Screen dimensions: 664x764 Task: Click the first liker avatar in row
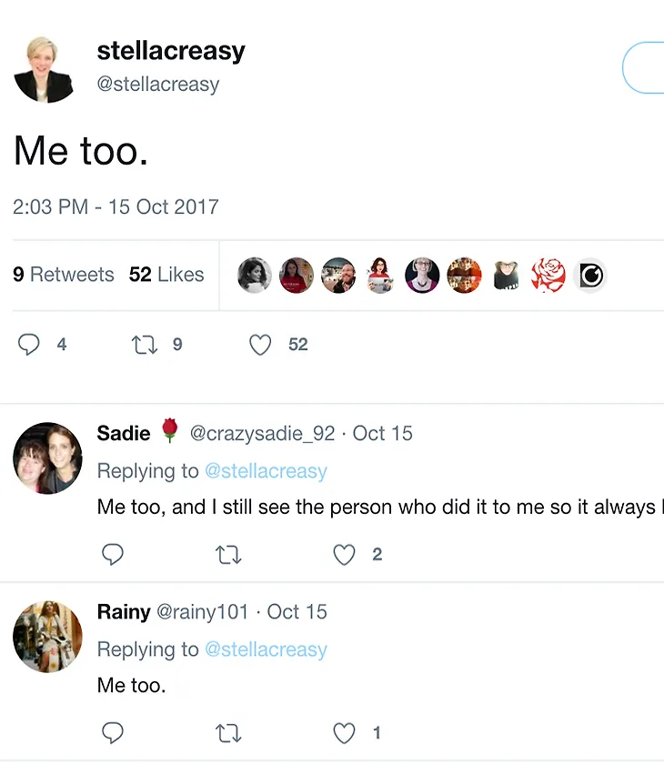click(x=255, y=276)
